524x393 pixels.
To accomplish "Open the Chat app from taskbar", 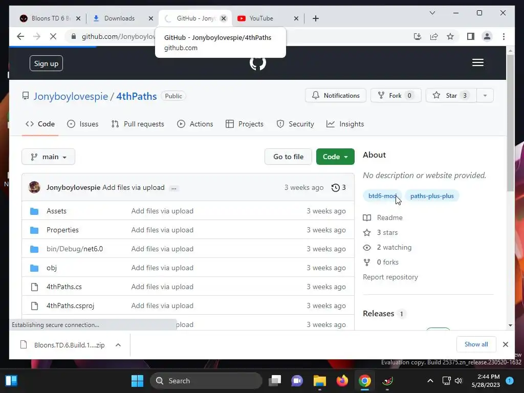I will coord(297,381).
